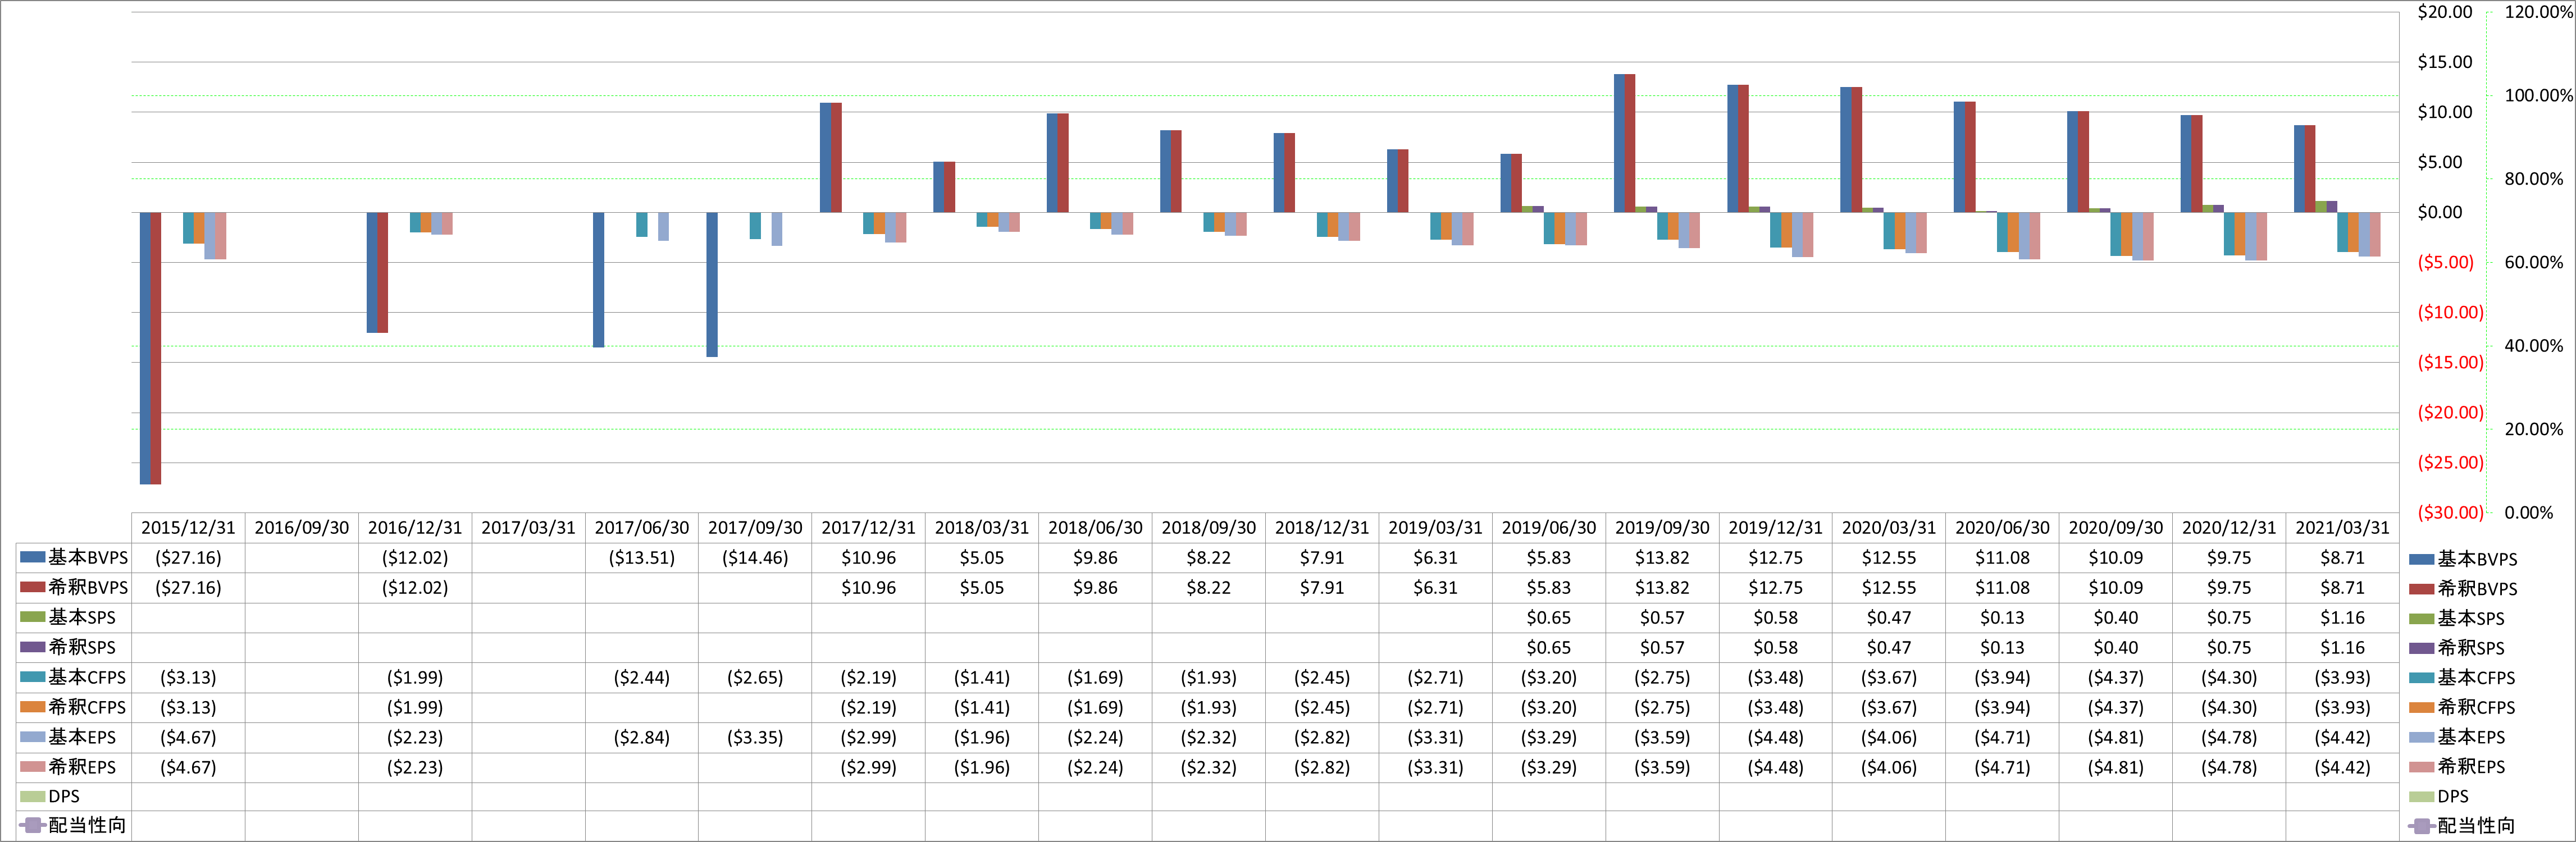The width and height of the screenshot is (2576, 842).
Task: Click the 2015/12/31 column header
Action: (x=188, y=528)
